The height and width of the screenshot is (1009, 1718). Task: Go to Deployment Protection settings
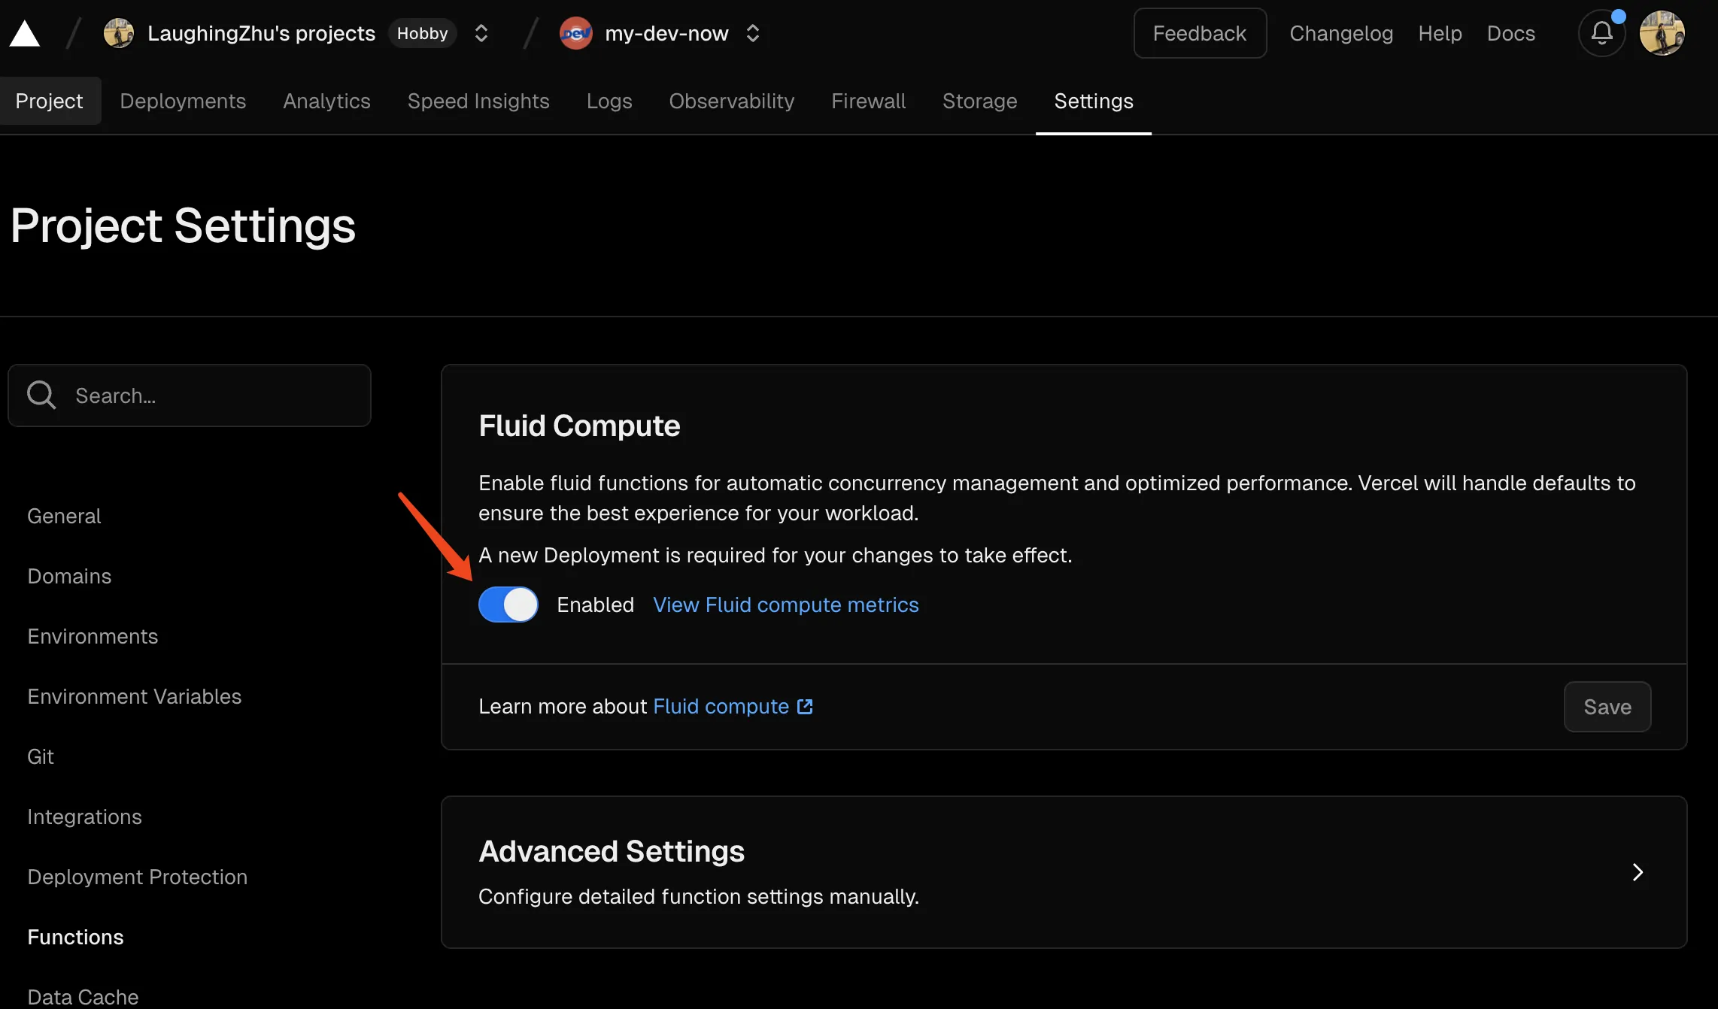pos(138,877)
